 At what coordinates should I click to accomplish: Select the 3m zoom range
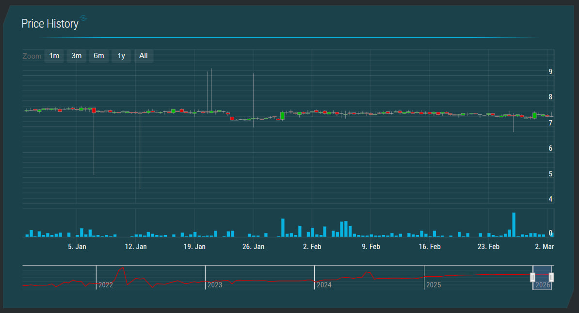pyautogui.click(x=76, y=56)
